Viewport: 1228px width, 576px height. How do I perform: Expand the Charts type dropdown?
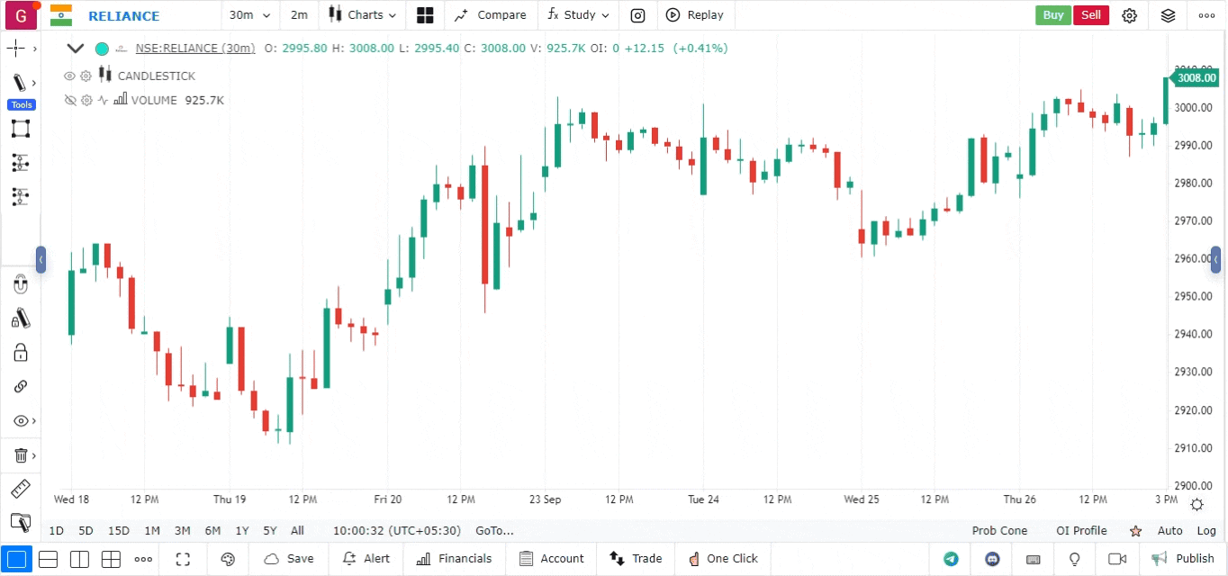pos(363,15)
